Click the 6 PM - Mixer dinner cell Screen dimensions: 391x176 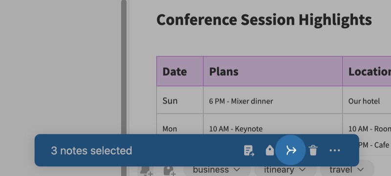click(273, 100)
